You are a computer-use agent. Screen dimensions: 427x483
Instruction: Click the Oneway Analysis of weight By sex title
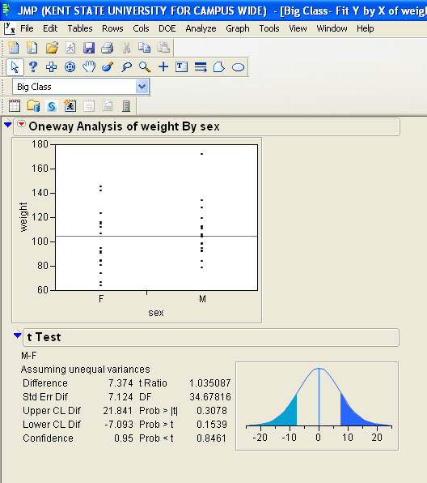(124, 126)
